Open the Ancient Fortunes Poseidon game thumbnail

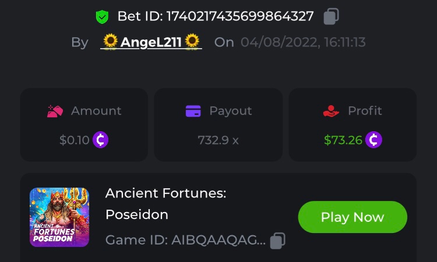59,217
